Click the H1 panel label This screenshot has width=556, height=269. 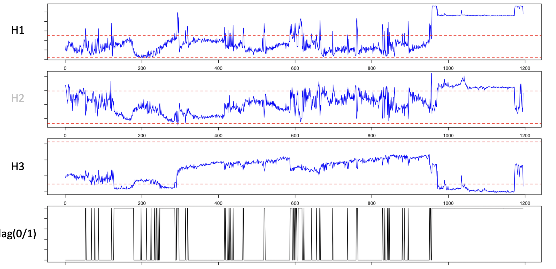click(18, 30)
